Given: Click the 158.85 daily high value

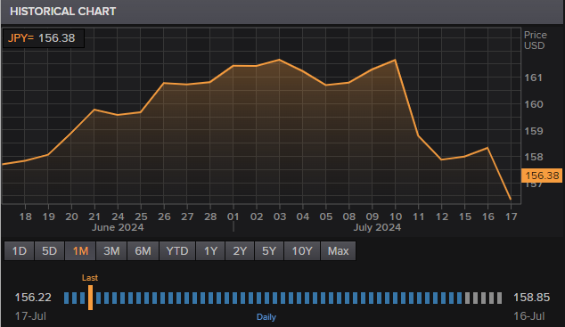Looking at the screenshot, I should coord(531,298).
